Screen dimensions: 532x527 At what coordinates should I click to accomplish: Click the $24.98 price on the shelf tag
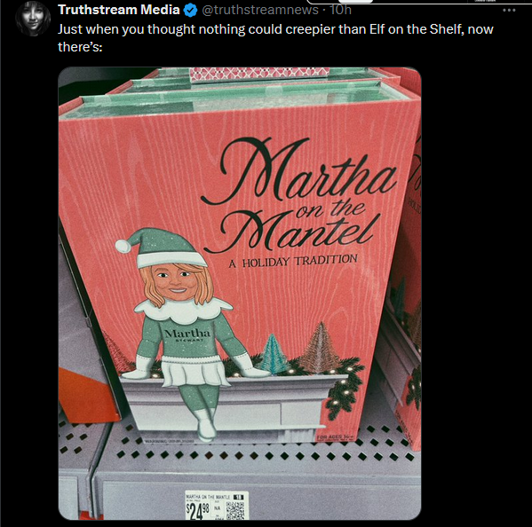(195, 511)
